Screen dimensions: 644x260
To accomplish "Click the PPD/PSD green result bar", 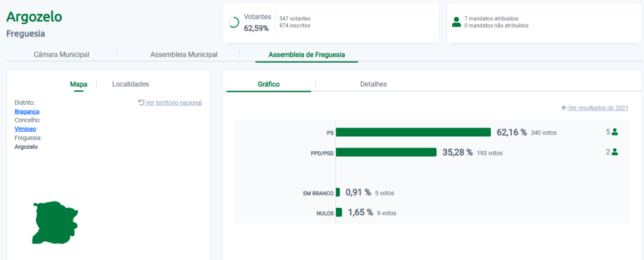I will [386, 153].
